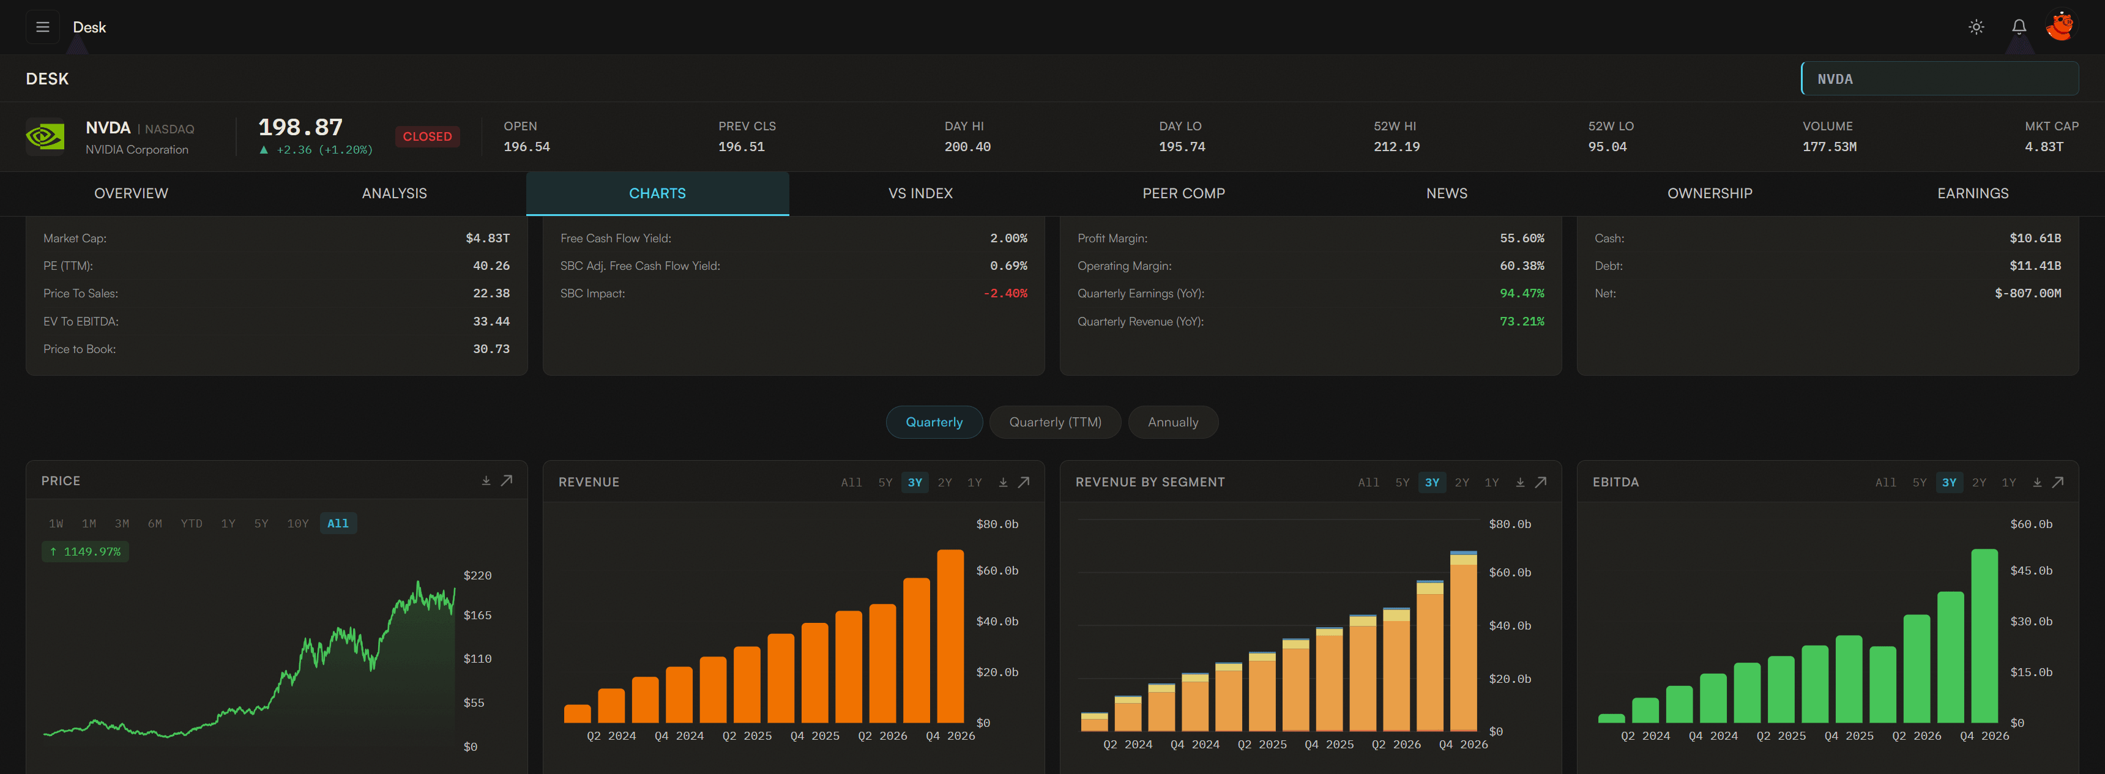Select the Quarterly period toggle
The image size is (2105, 774).
coord(933,422)
